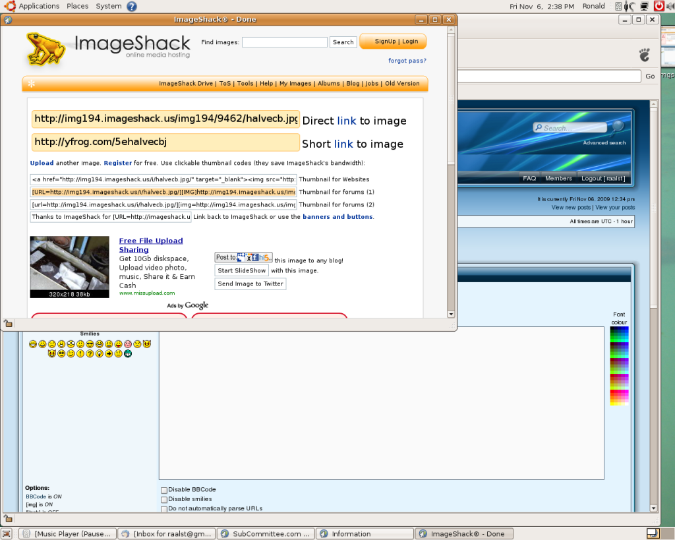Open the network monitor tray icon

click(x=645, y=6)
